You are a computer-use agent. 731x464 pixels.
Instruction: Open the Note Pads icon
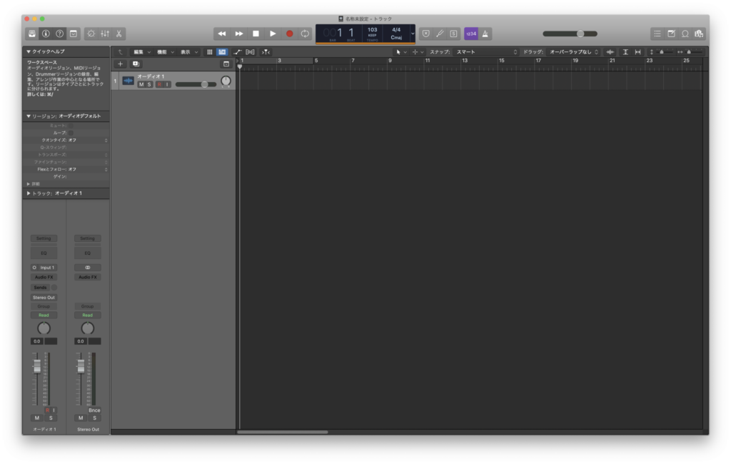671,34
